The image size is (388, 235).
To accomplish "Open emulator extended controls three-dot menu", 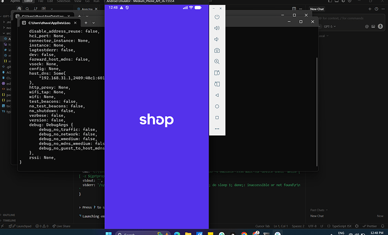I will point(216,129).
